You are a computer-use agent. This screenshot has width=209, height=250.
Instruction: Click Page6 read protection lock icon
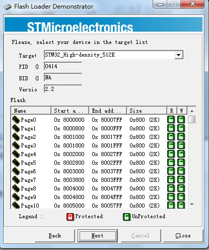click(171, 171)
